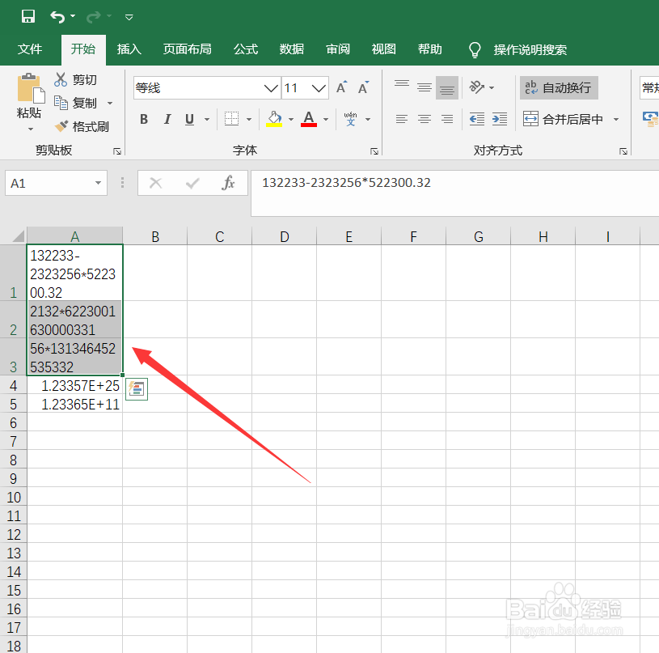The width and height of the screenshot is (659, 653).
Task: Expand the borders dropdown arrow
Action: tap(249, 120)
